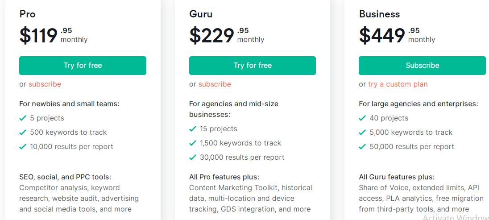Click the checkmark beside "40 projects"
Screen dimensions: 489x220
362,118
